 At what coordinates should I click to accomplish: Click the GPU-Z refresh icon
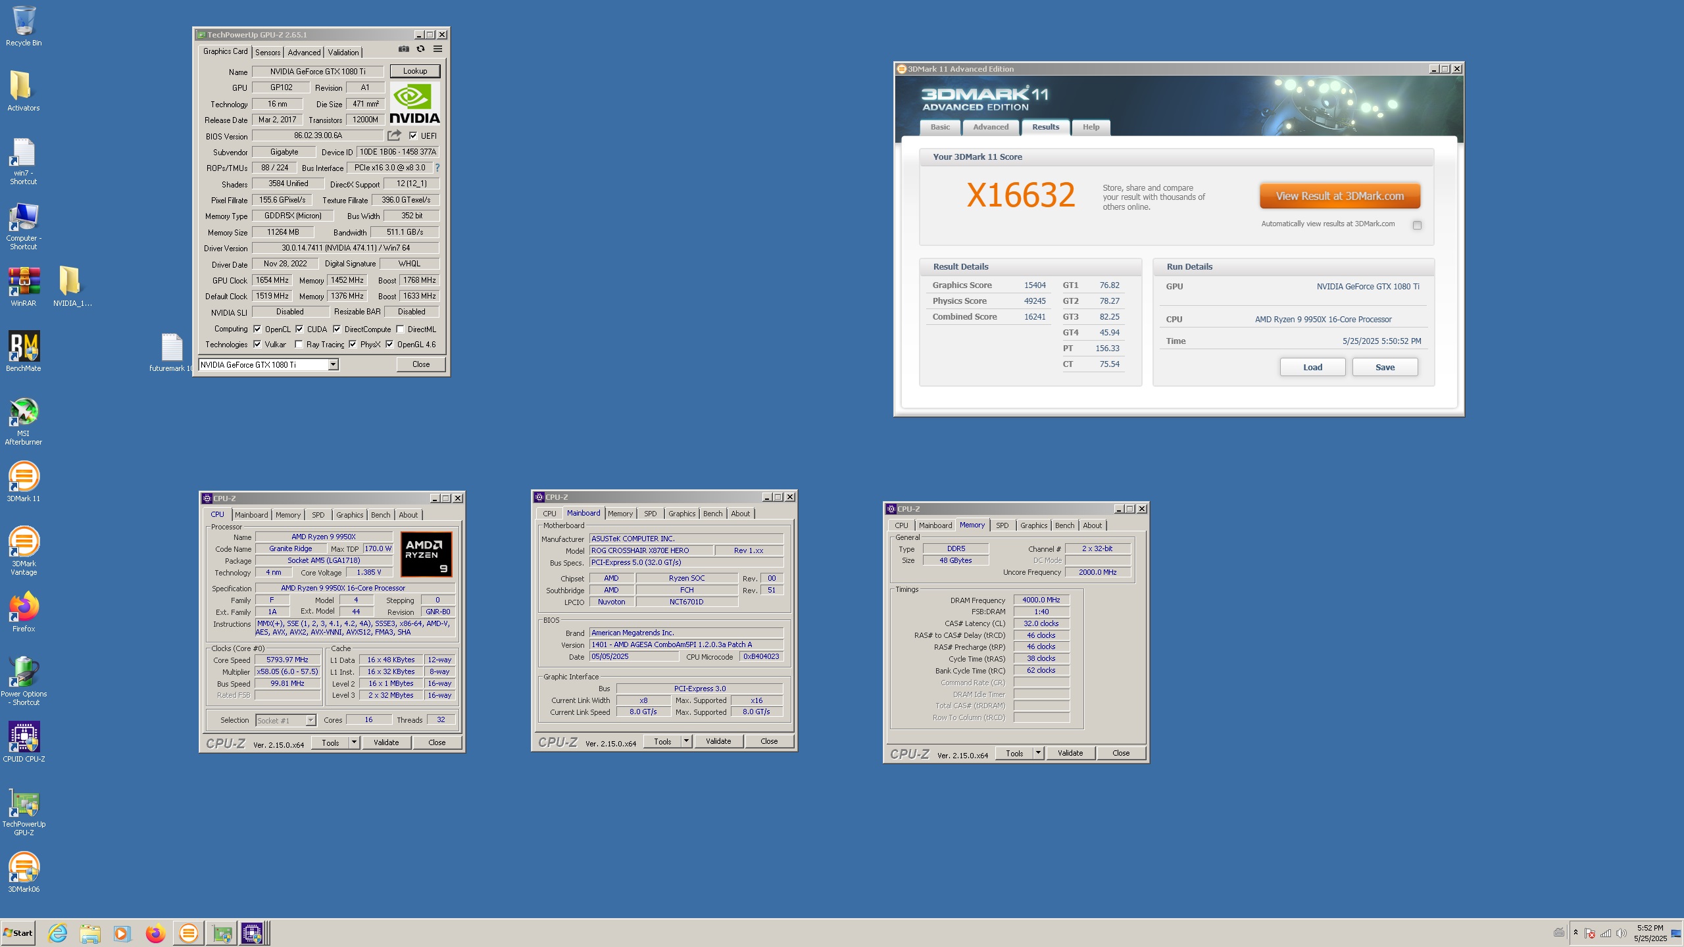(x=421, y=49)
